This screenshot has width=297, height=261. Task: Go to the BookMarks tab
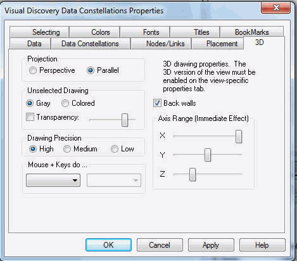pos(251,32)
